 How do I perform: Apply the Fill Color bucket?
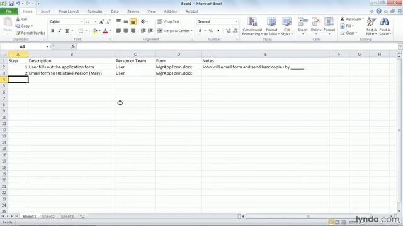point(95,31)
